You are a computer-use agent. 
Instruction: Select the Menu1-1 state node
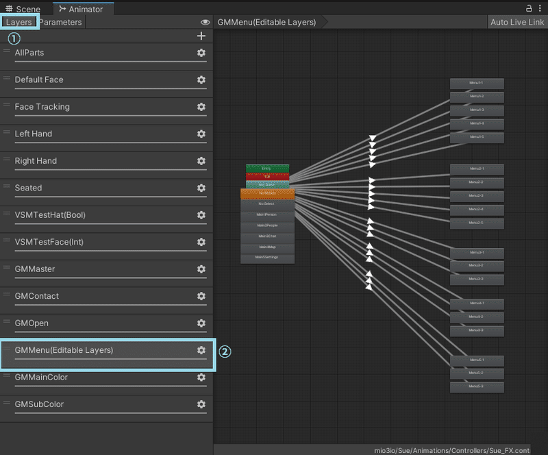[477, 84]
